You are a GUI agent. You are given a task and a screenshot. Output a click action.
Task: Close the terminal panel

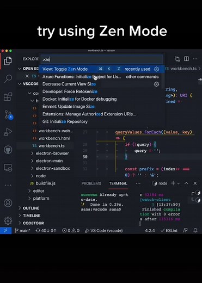pyautogui.click(x=195, y=183)
